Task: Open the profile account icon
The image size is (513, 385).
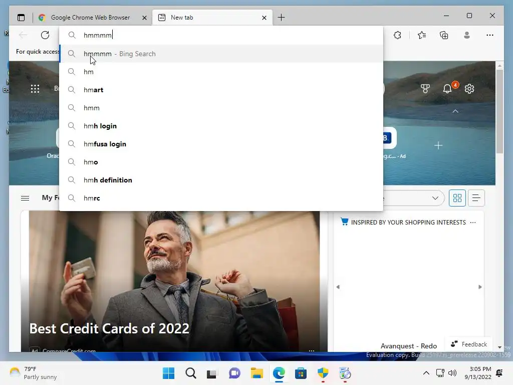Action: 467,35
